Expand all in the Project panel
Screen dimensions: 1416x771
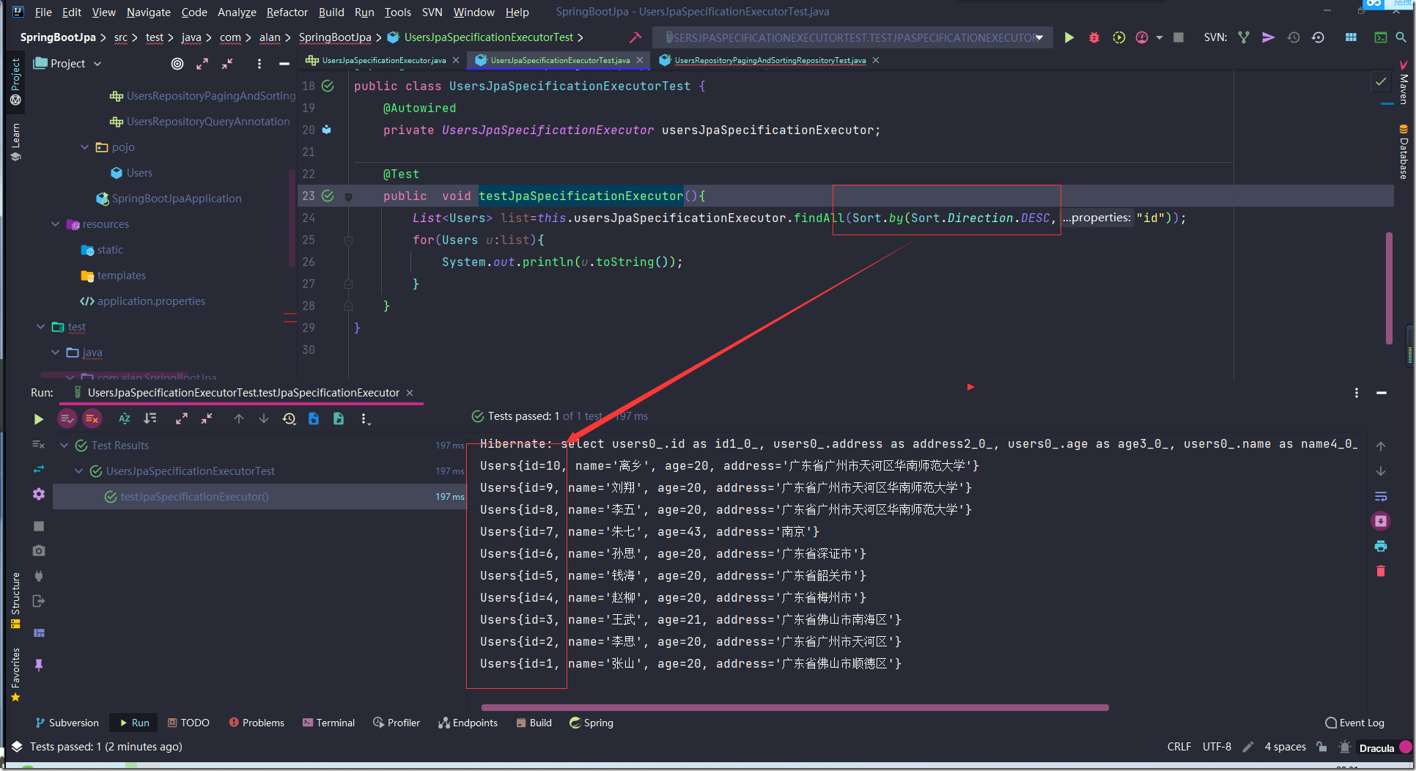pyautogui.click(x=202, y=64)
